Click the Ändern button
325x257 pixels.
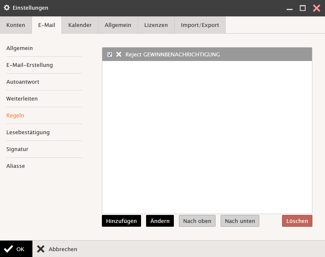pyautogui.click(x=160, y=221)
